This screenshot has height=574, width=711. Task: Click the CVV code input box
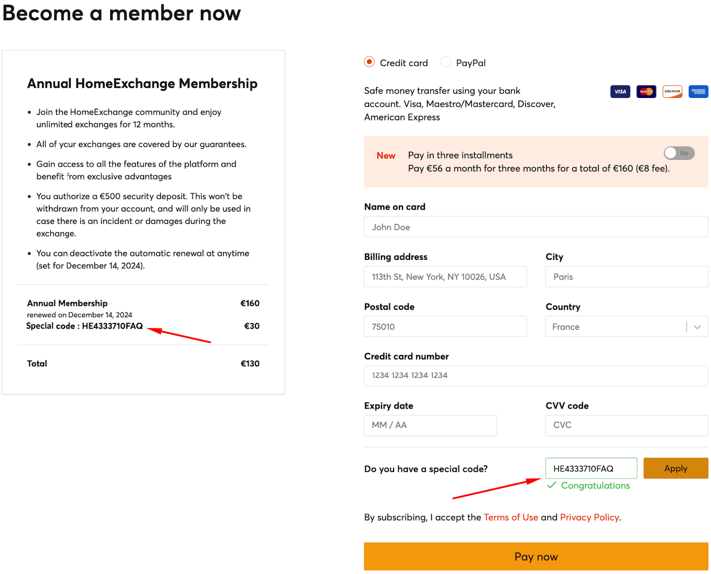coord(627,425)
